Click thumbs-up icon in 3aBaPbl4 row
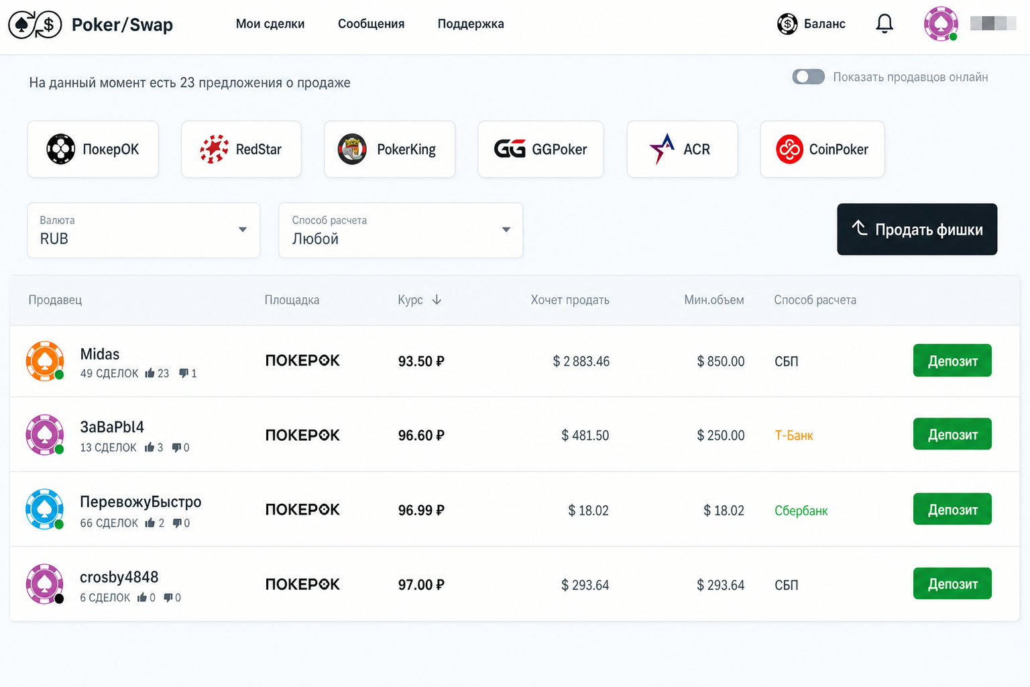The height and width of the screenshot is (687, 1030). coord(150,447)
